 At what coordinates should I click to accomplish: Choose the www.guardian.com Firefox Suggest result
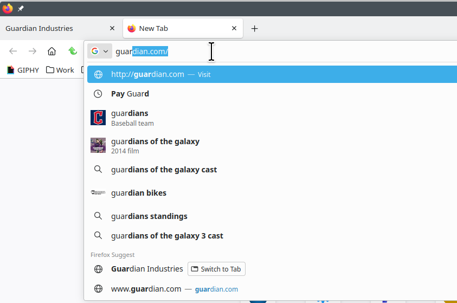coord(146,289)
